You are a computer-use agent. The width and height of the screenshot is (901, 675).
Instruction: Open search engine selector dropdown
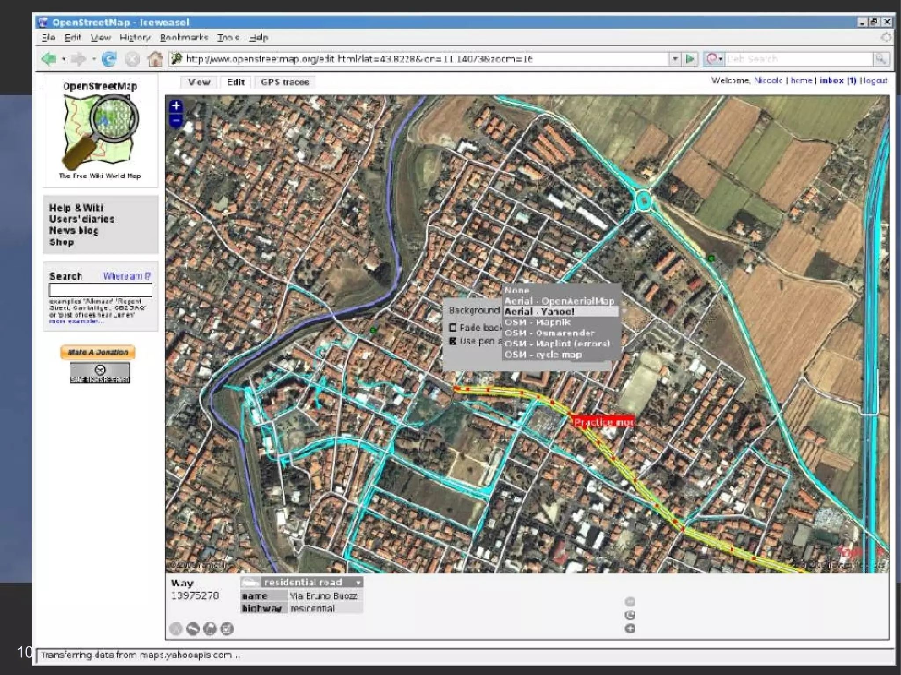point(714,59)
